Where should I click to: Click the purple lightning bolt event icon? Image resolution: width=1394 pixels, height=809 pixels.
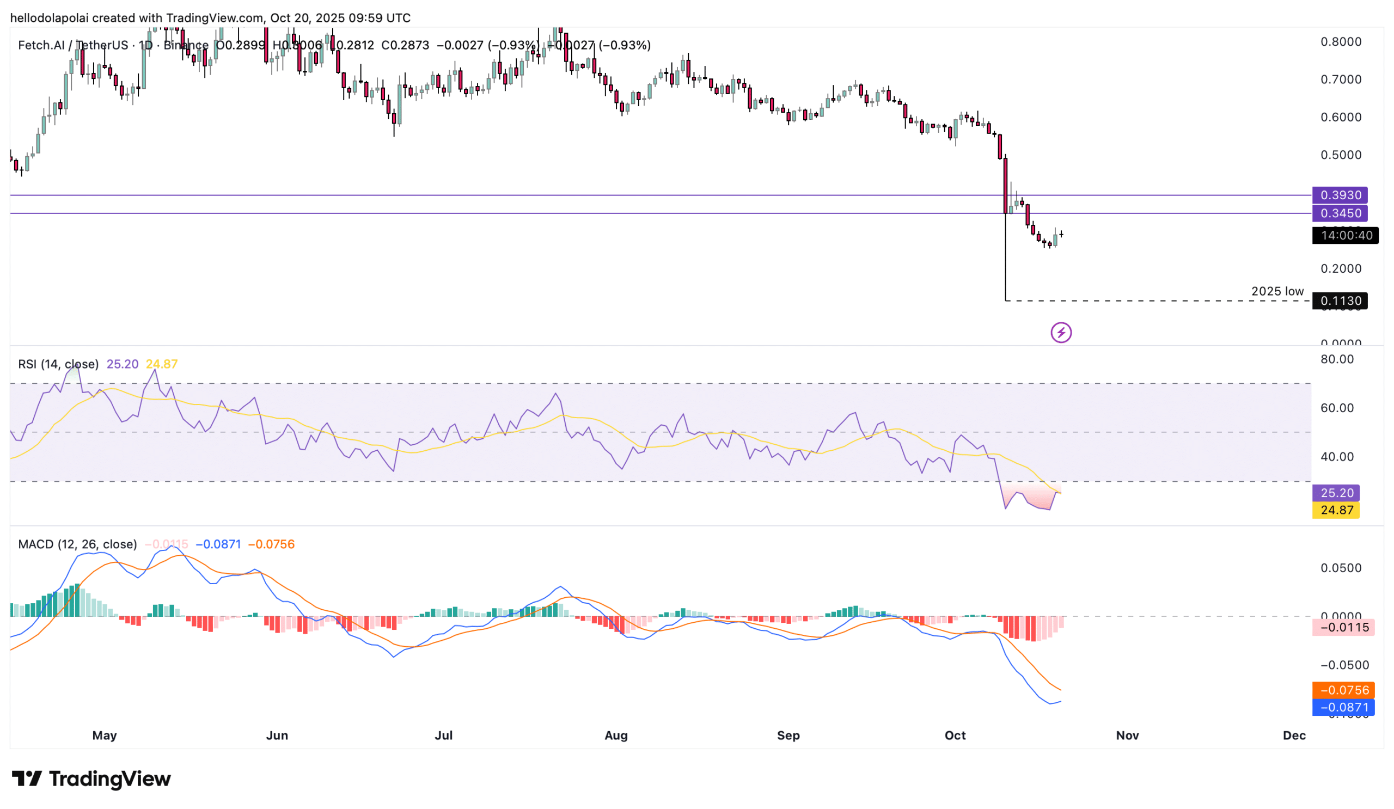pos(1060,332)
